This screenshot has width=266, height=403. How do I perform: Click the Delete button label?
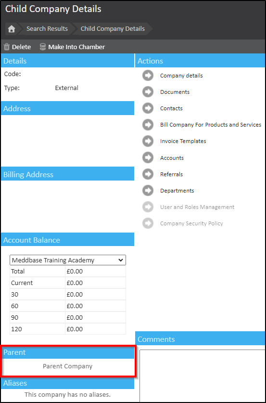click(21, 47)
